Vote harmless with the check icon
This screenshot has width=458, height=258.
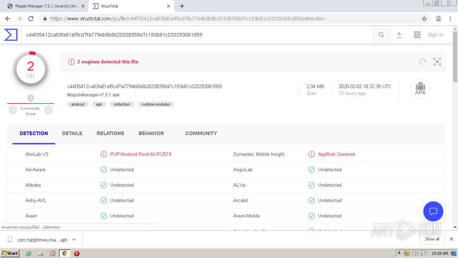[48, 110]
